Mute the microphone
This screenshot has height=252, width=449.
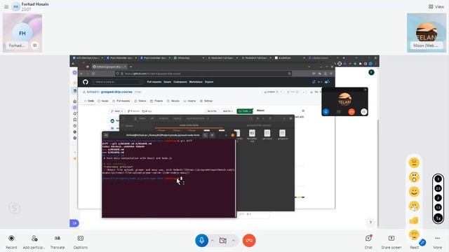pyautogui.click(x=201, y=240)
